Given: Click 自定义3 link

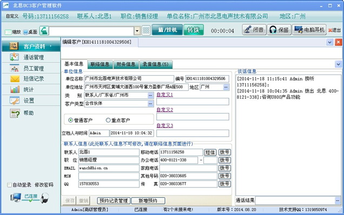Looking at the screenshot, I should 165,125.
